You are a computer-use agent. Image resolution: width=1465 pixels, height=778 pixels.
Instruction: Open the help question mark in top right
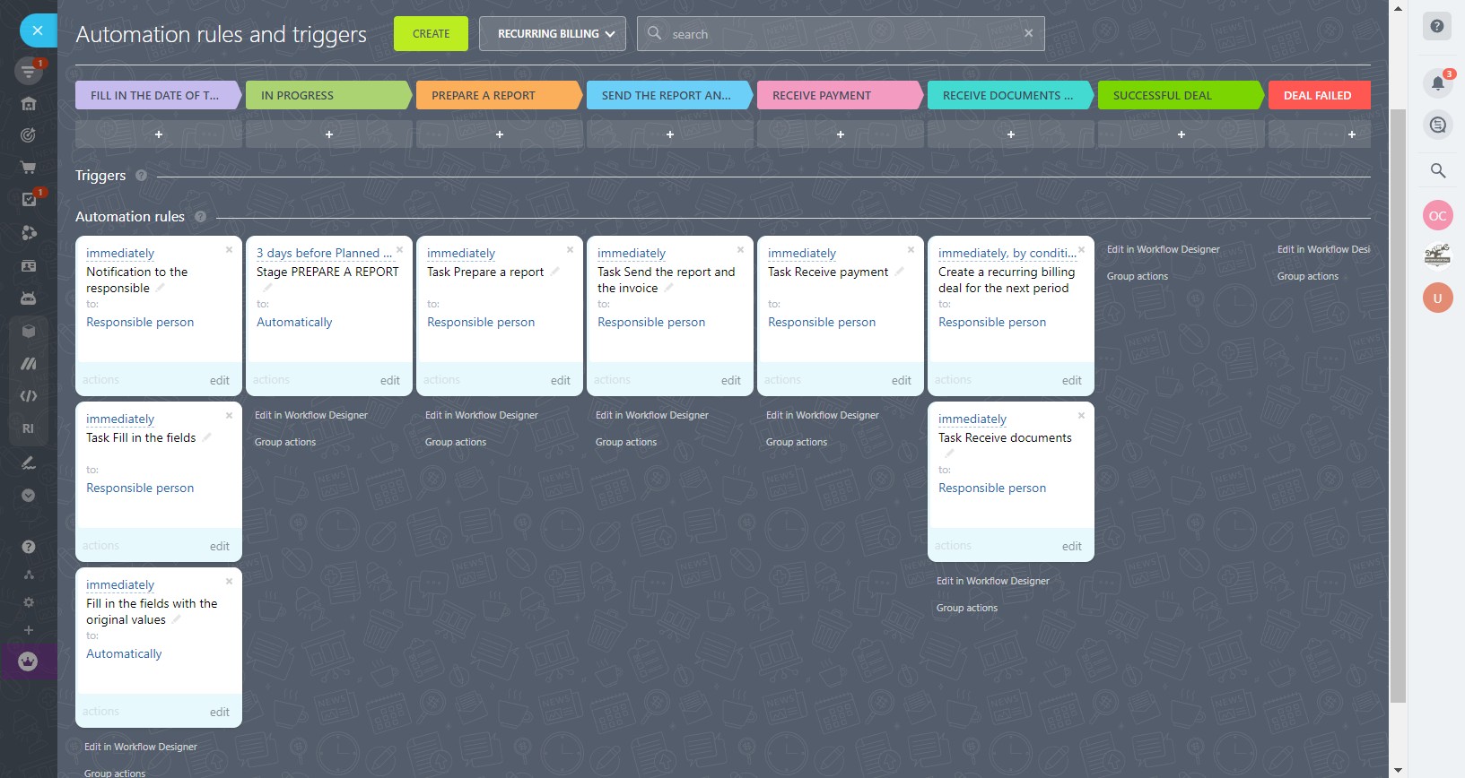(x=1437, y=26)
